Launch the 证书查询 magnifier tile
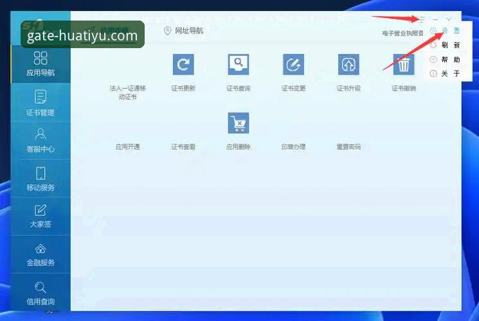 coord(239,64)
